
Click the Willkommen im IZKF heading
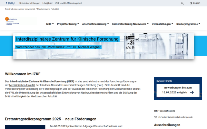[23, 74]
